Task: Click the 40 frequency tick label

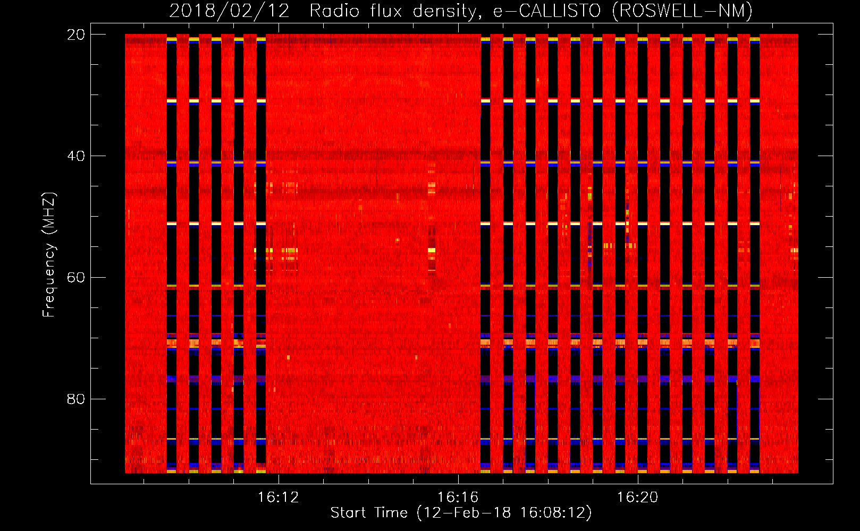Action: 76,156
